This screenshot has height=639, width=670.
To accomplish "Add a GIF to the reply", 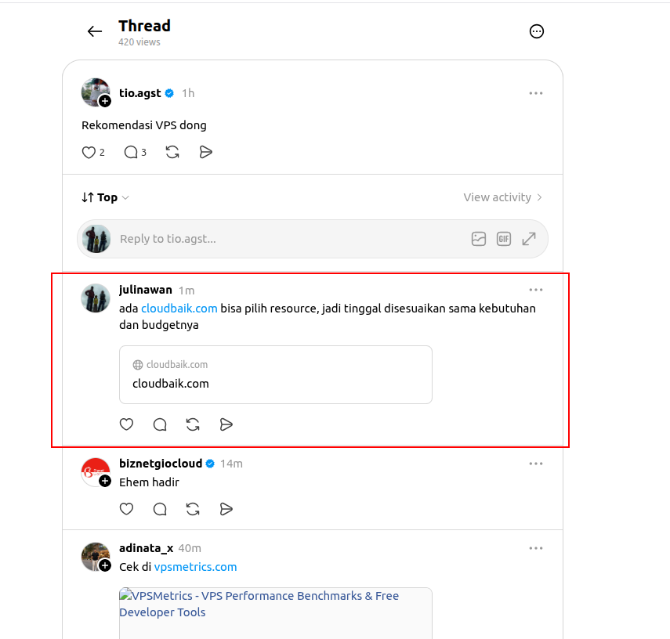I will [x=504, y=239].
